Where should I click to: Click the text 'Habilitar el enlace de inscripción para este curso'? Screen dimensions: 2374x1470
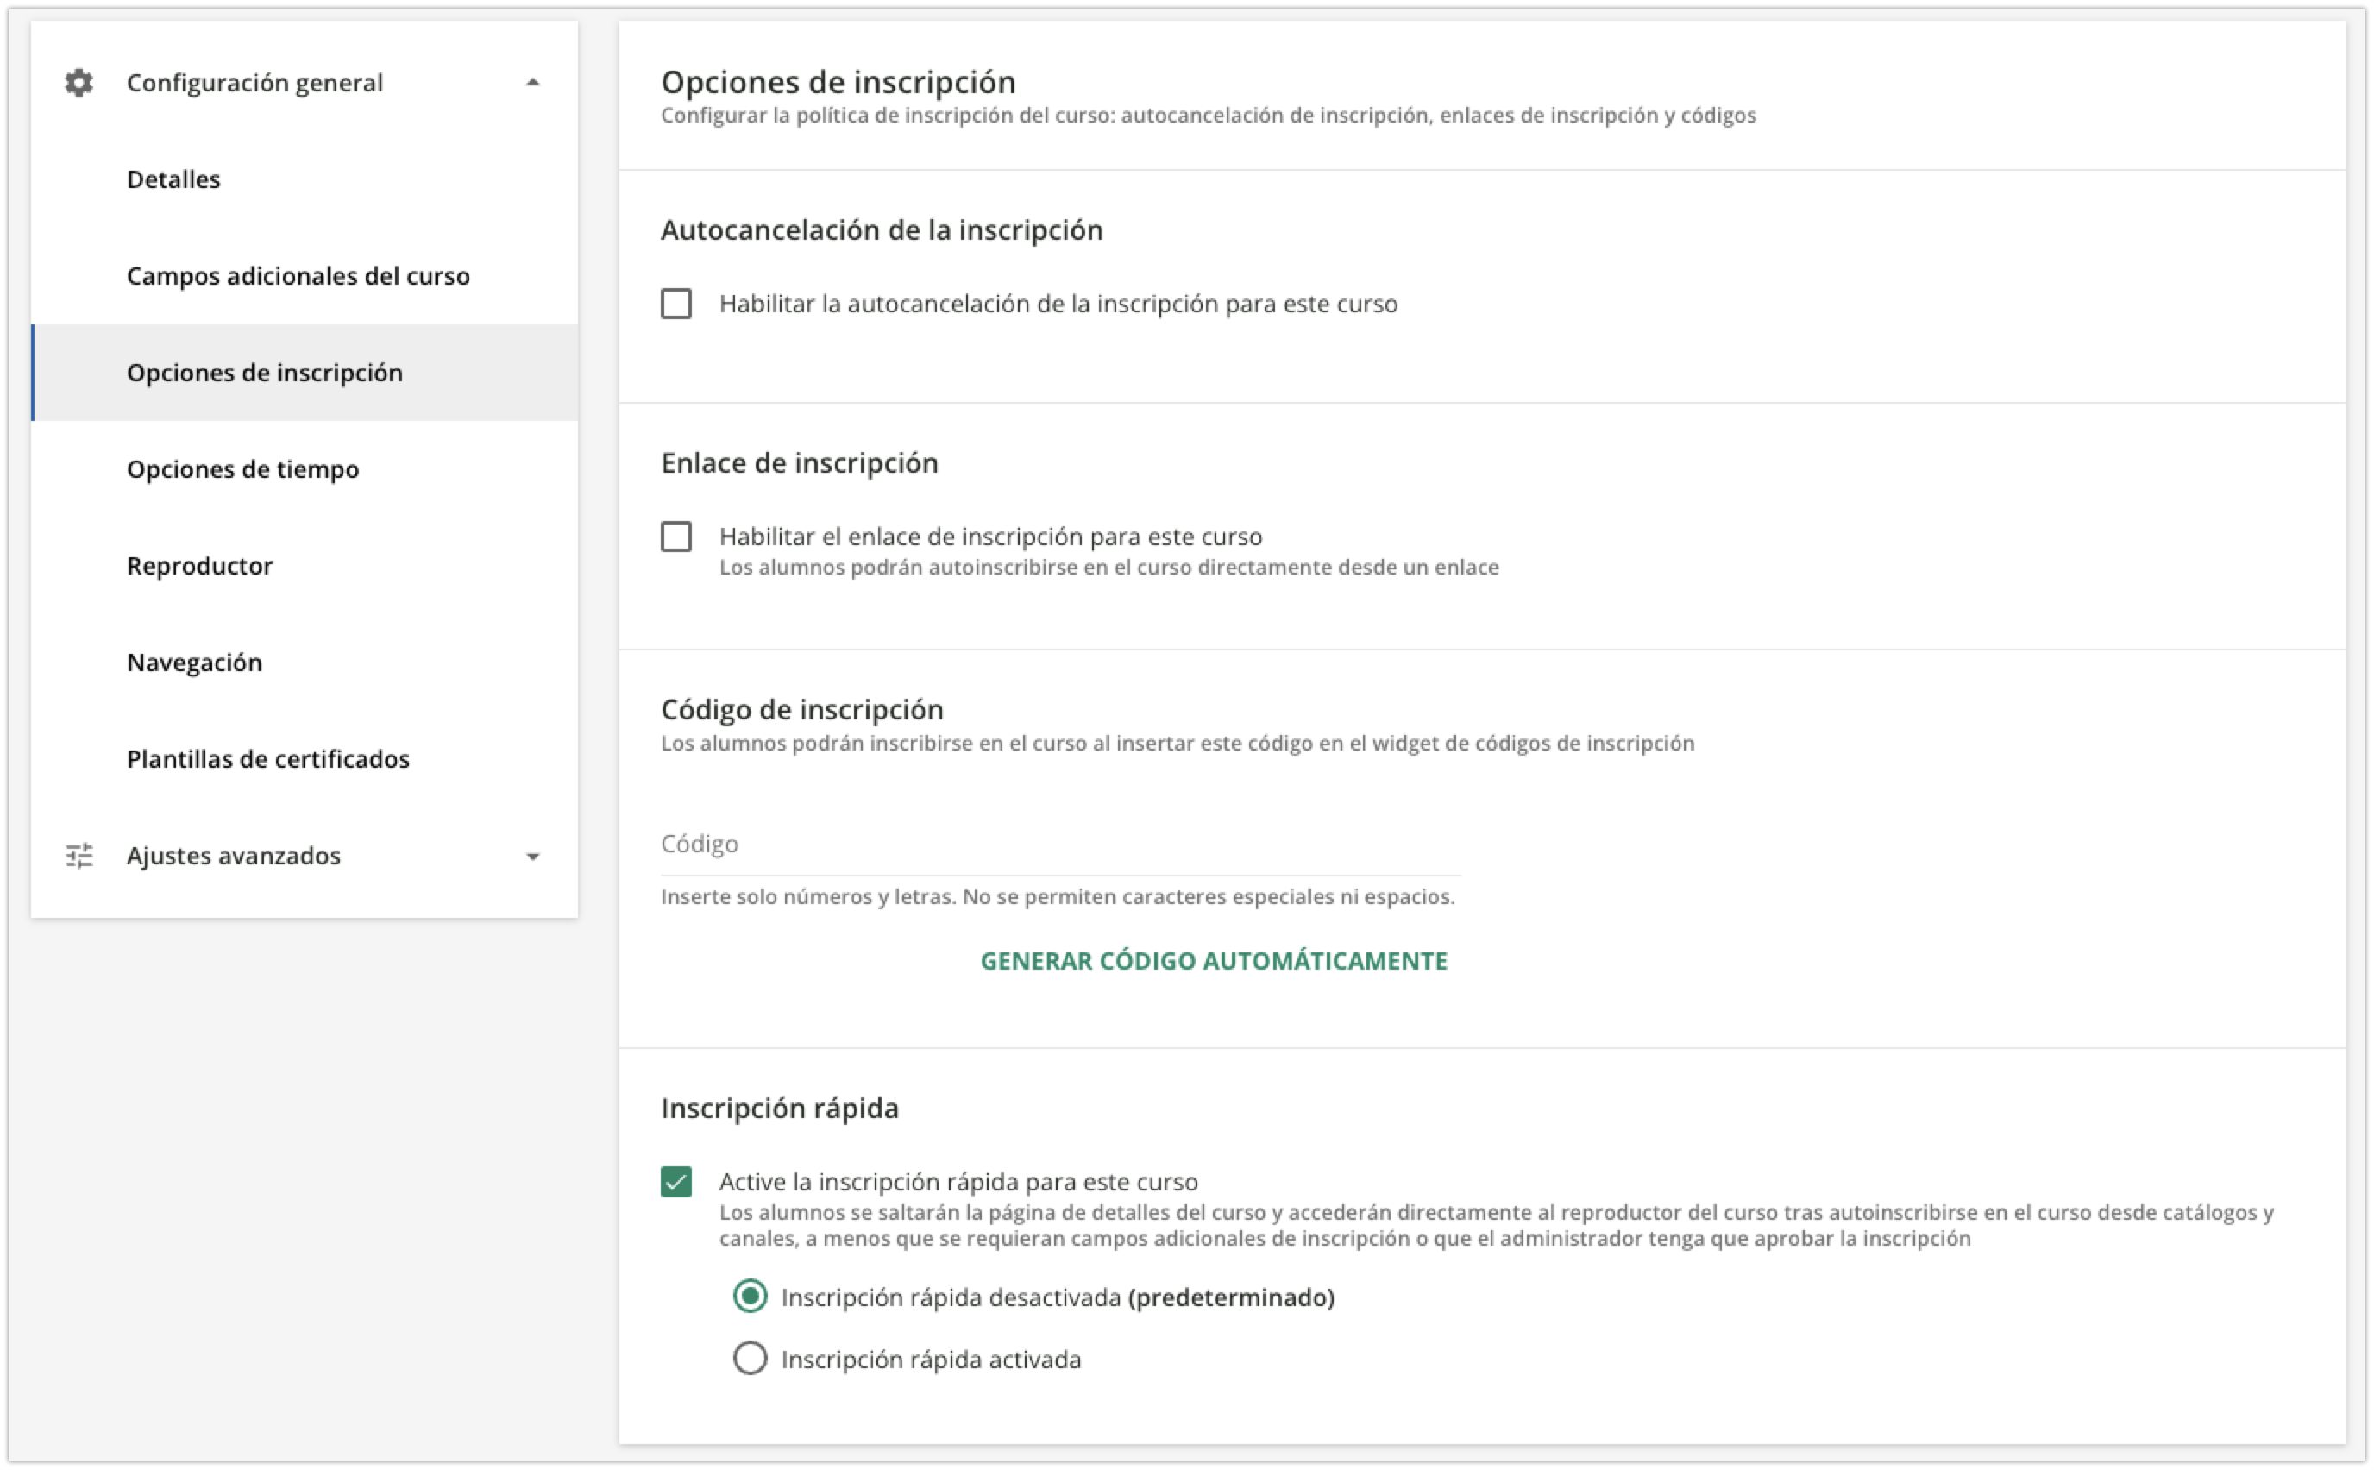[990, 537]
